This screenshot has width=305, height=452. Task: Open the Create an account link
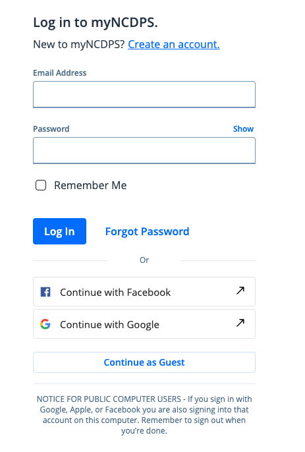click(174, 44)
